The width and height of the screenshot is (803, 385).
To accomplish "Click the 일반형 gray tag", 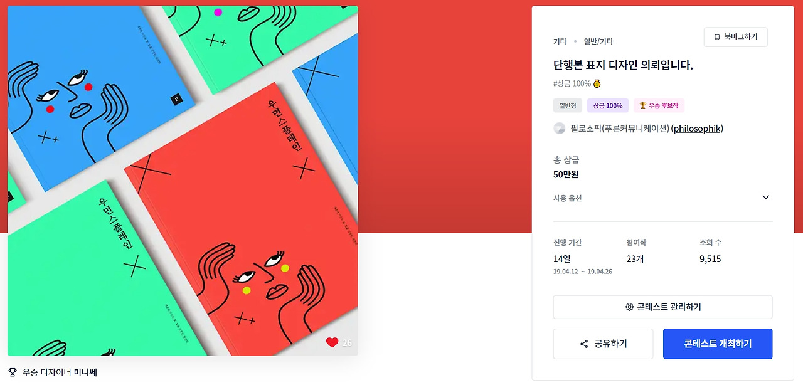I will (x=568, y=105).
